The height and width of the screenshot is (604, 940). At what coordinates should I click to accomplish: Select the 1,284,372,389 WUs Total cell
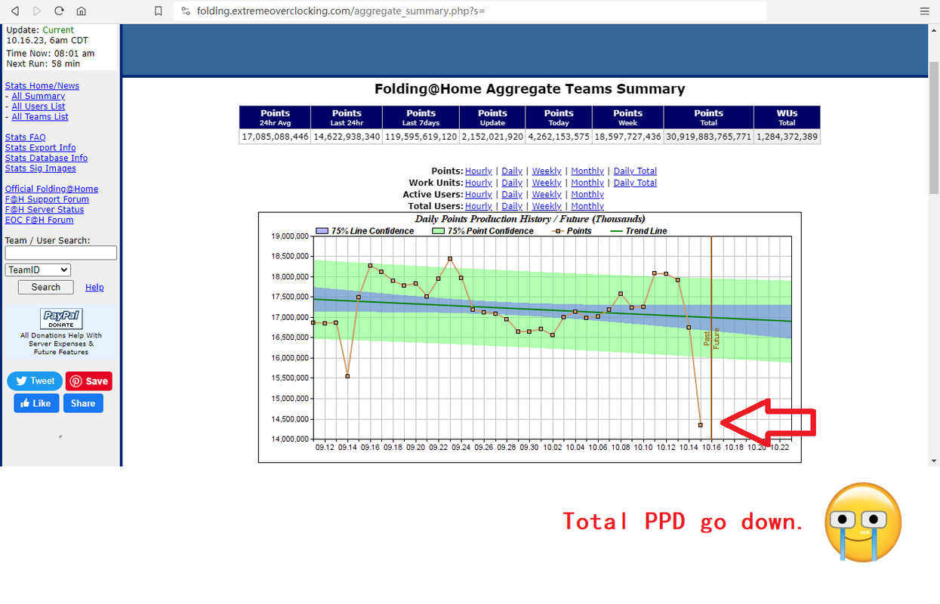pos(787,137)
